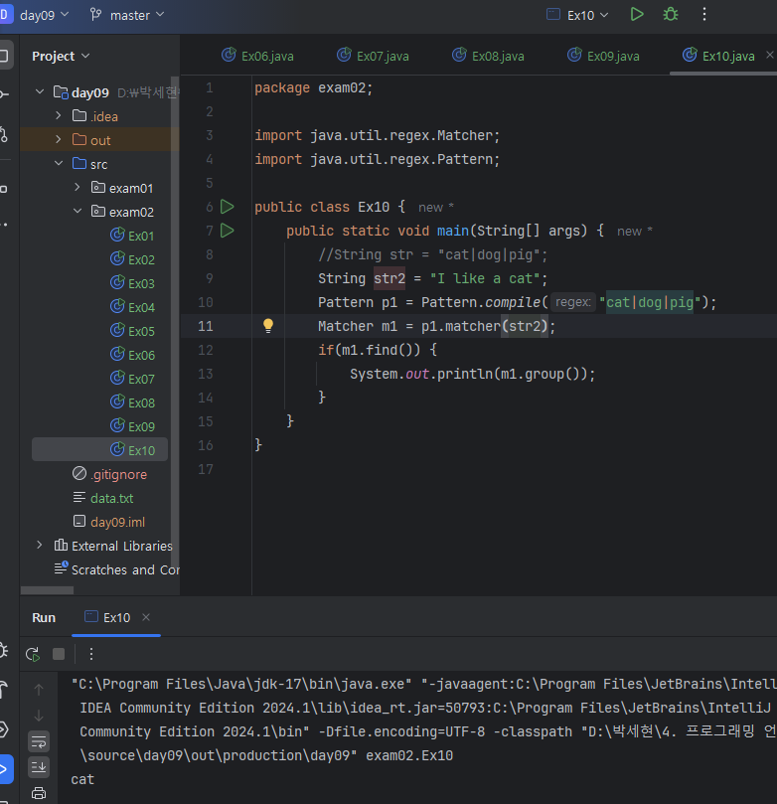This screenshot has width=777, height=804.
Task: Open the master branch dropdown
Action: pos(127,15)
